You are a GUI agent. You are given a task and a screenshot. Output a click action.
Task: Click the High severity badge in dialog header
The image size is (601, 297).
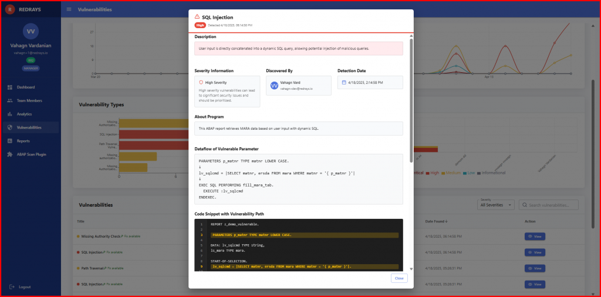point(200,25)
